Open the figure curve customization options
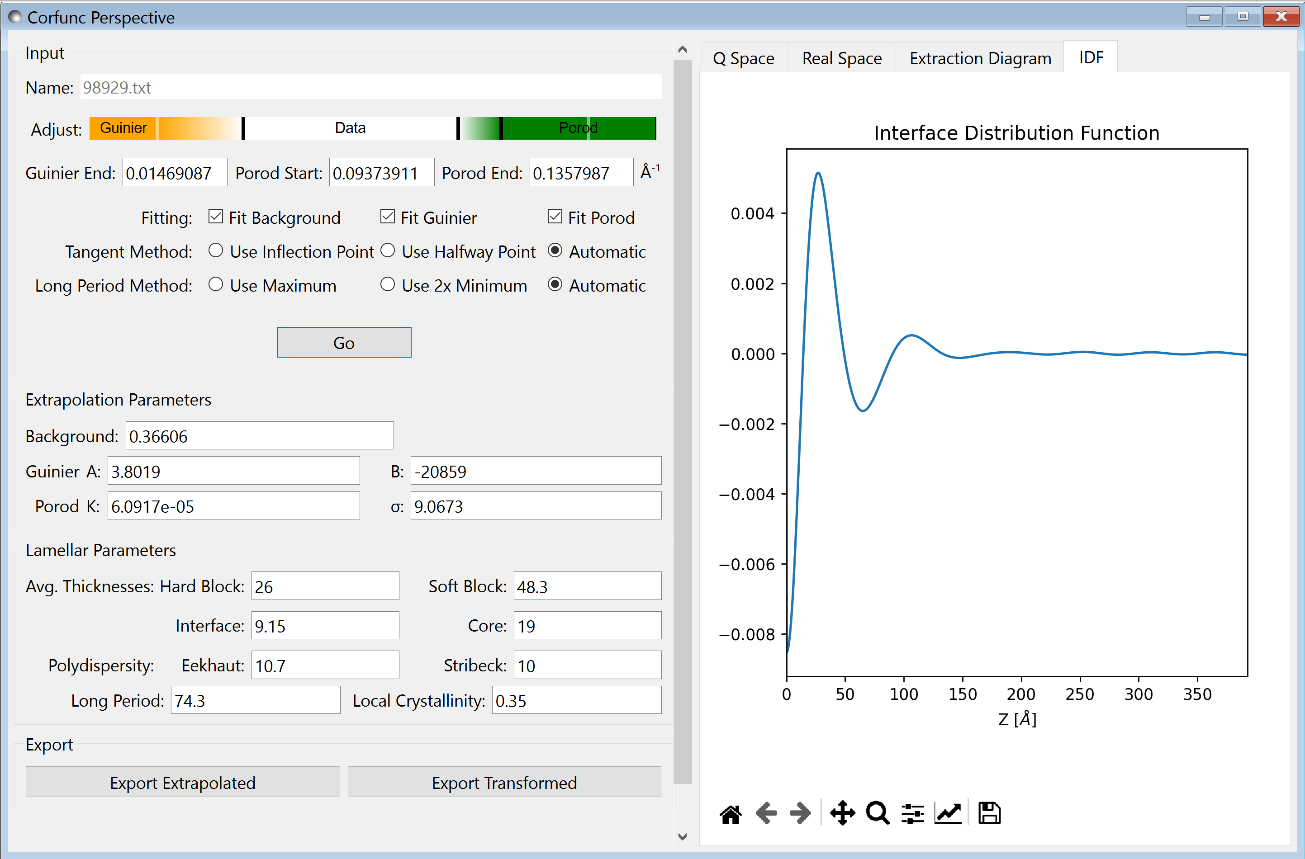Screen dimensions: 1305x859 948,813
